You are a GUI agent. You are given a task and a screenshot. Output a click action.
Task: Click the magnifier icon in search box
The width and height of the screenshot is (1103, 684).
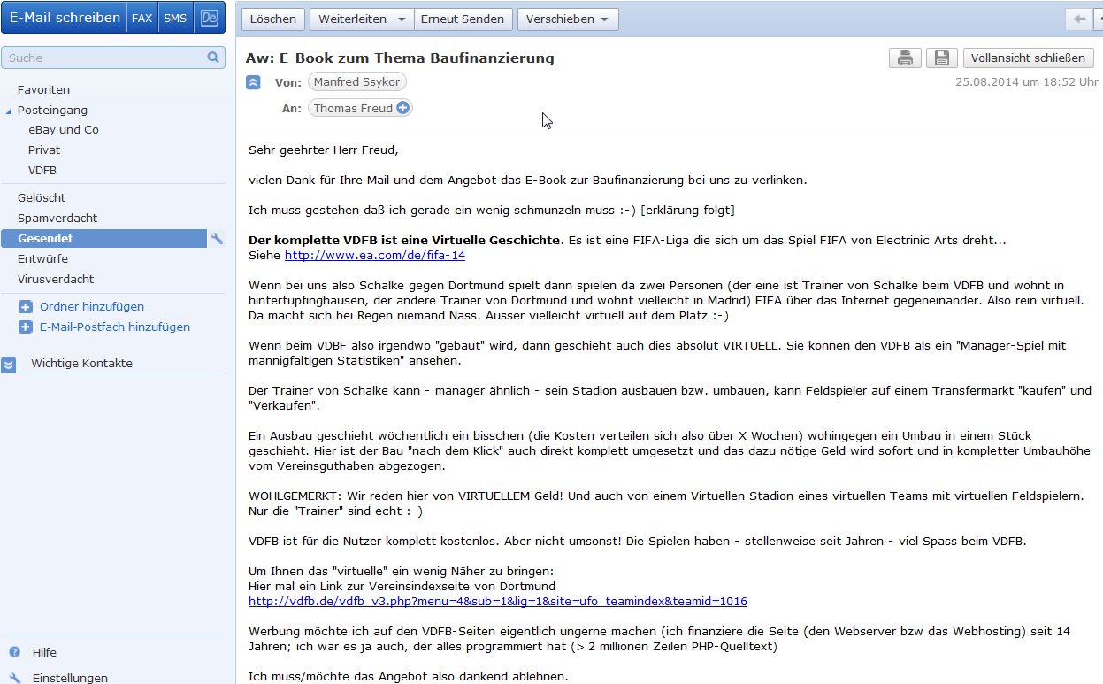213,58
